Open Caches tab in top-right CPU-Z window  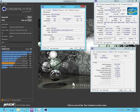coord(102,4)
